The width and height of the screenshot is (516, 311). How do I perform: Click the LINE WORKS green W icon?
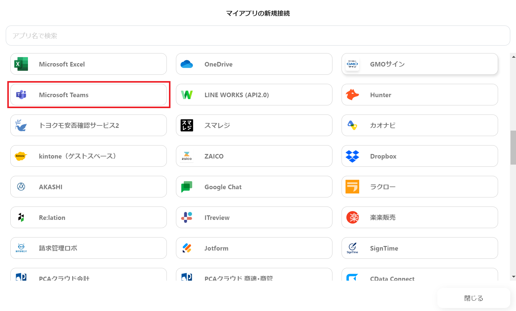coord(187,95)
